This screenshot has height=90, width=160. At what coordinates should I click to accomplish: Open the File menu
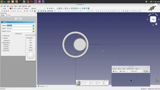pyautogui.click(x=2, y=6)
